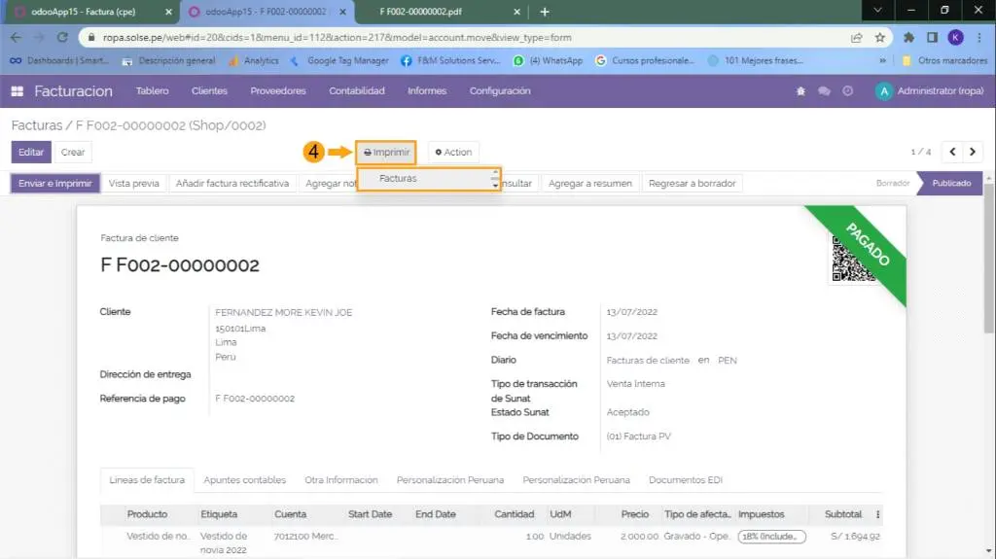Bookmark this page with star icon

tap(879, 38)
